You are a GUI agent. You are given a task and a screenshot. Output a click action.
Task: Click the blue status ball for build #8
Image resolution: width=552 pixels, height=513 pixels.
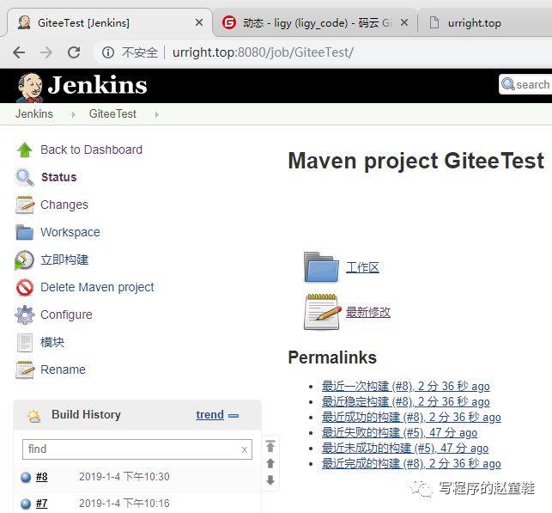(26, 477)
